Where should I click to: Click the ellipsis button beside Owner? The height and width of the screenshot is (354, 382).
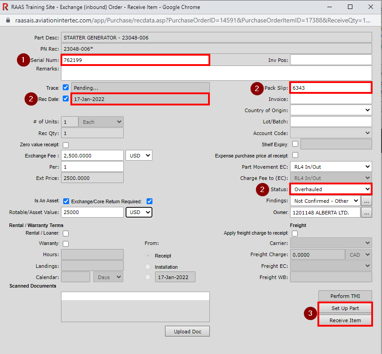point(367,213)
